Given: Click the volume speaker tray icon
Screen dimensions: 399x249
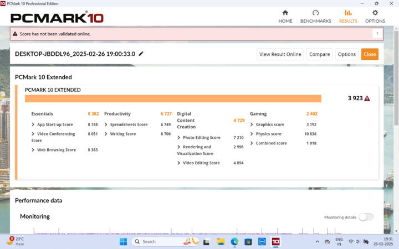Looking at the screenshot, I should click(x=357, y=242).
